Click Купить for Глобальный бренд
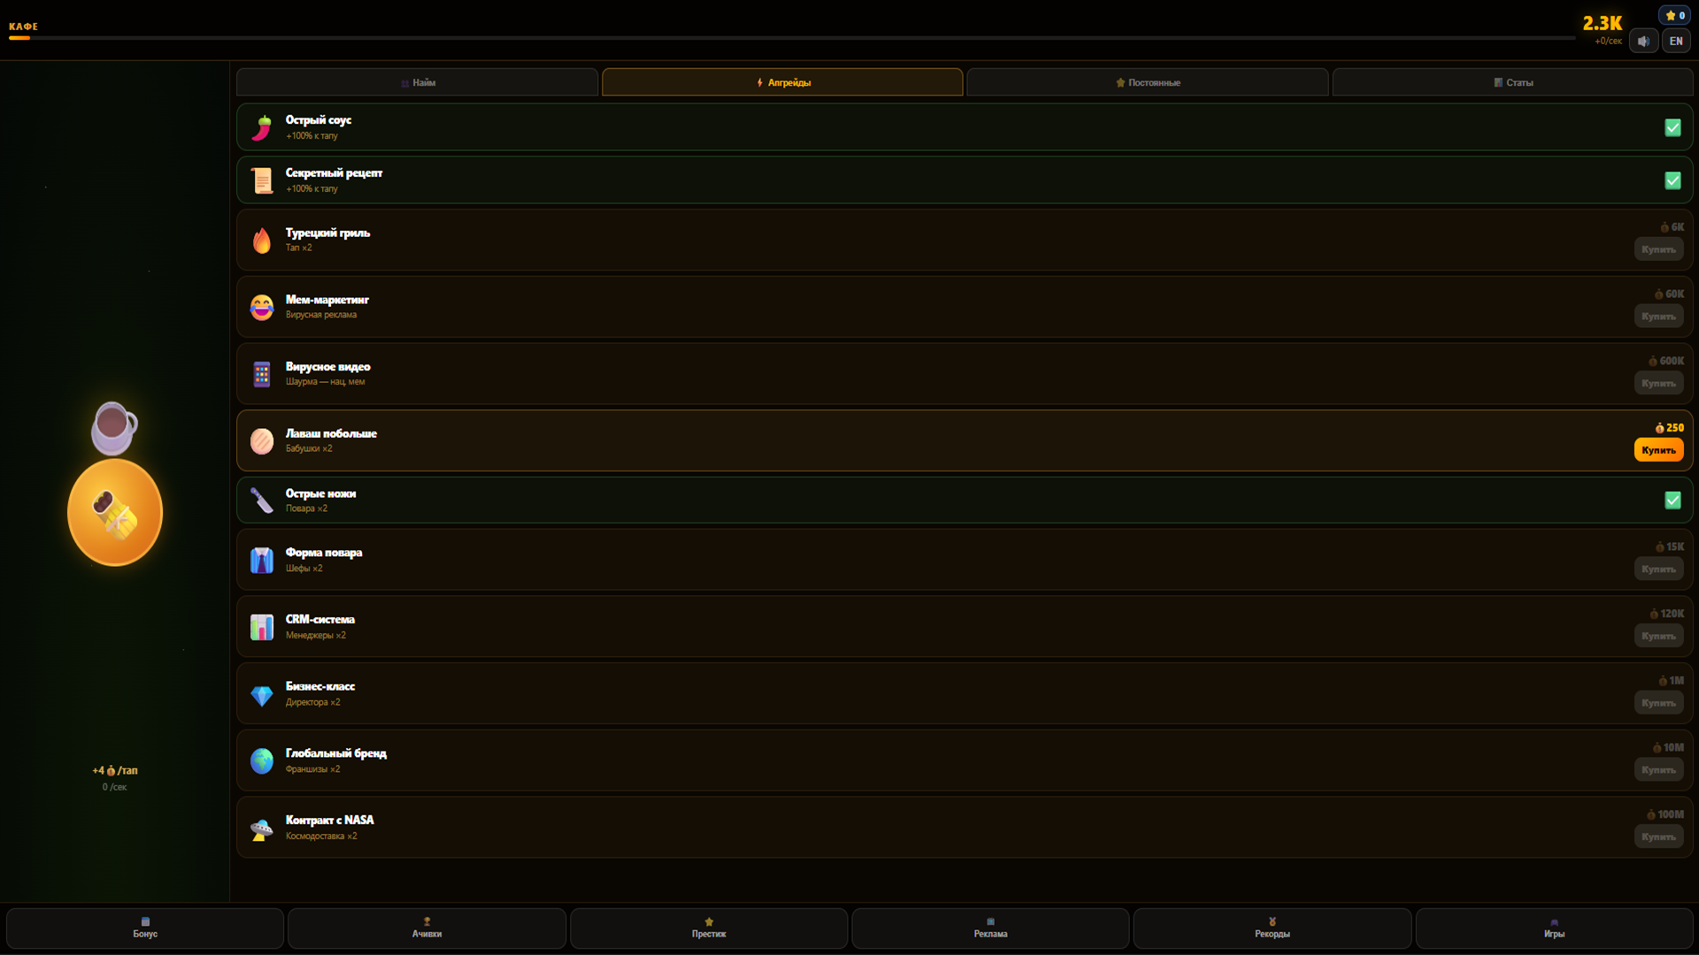Screen dimensions: 1699x955 click(1658, 769)
